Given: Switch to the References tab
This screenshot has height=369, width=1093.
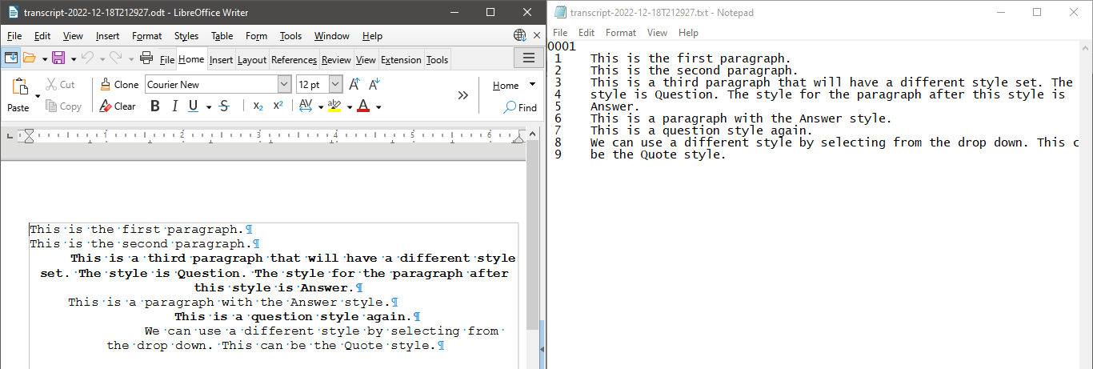Looking at the screenshot, I should click(294, 60).
